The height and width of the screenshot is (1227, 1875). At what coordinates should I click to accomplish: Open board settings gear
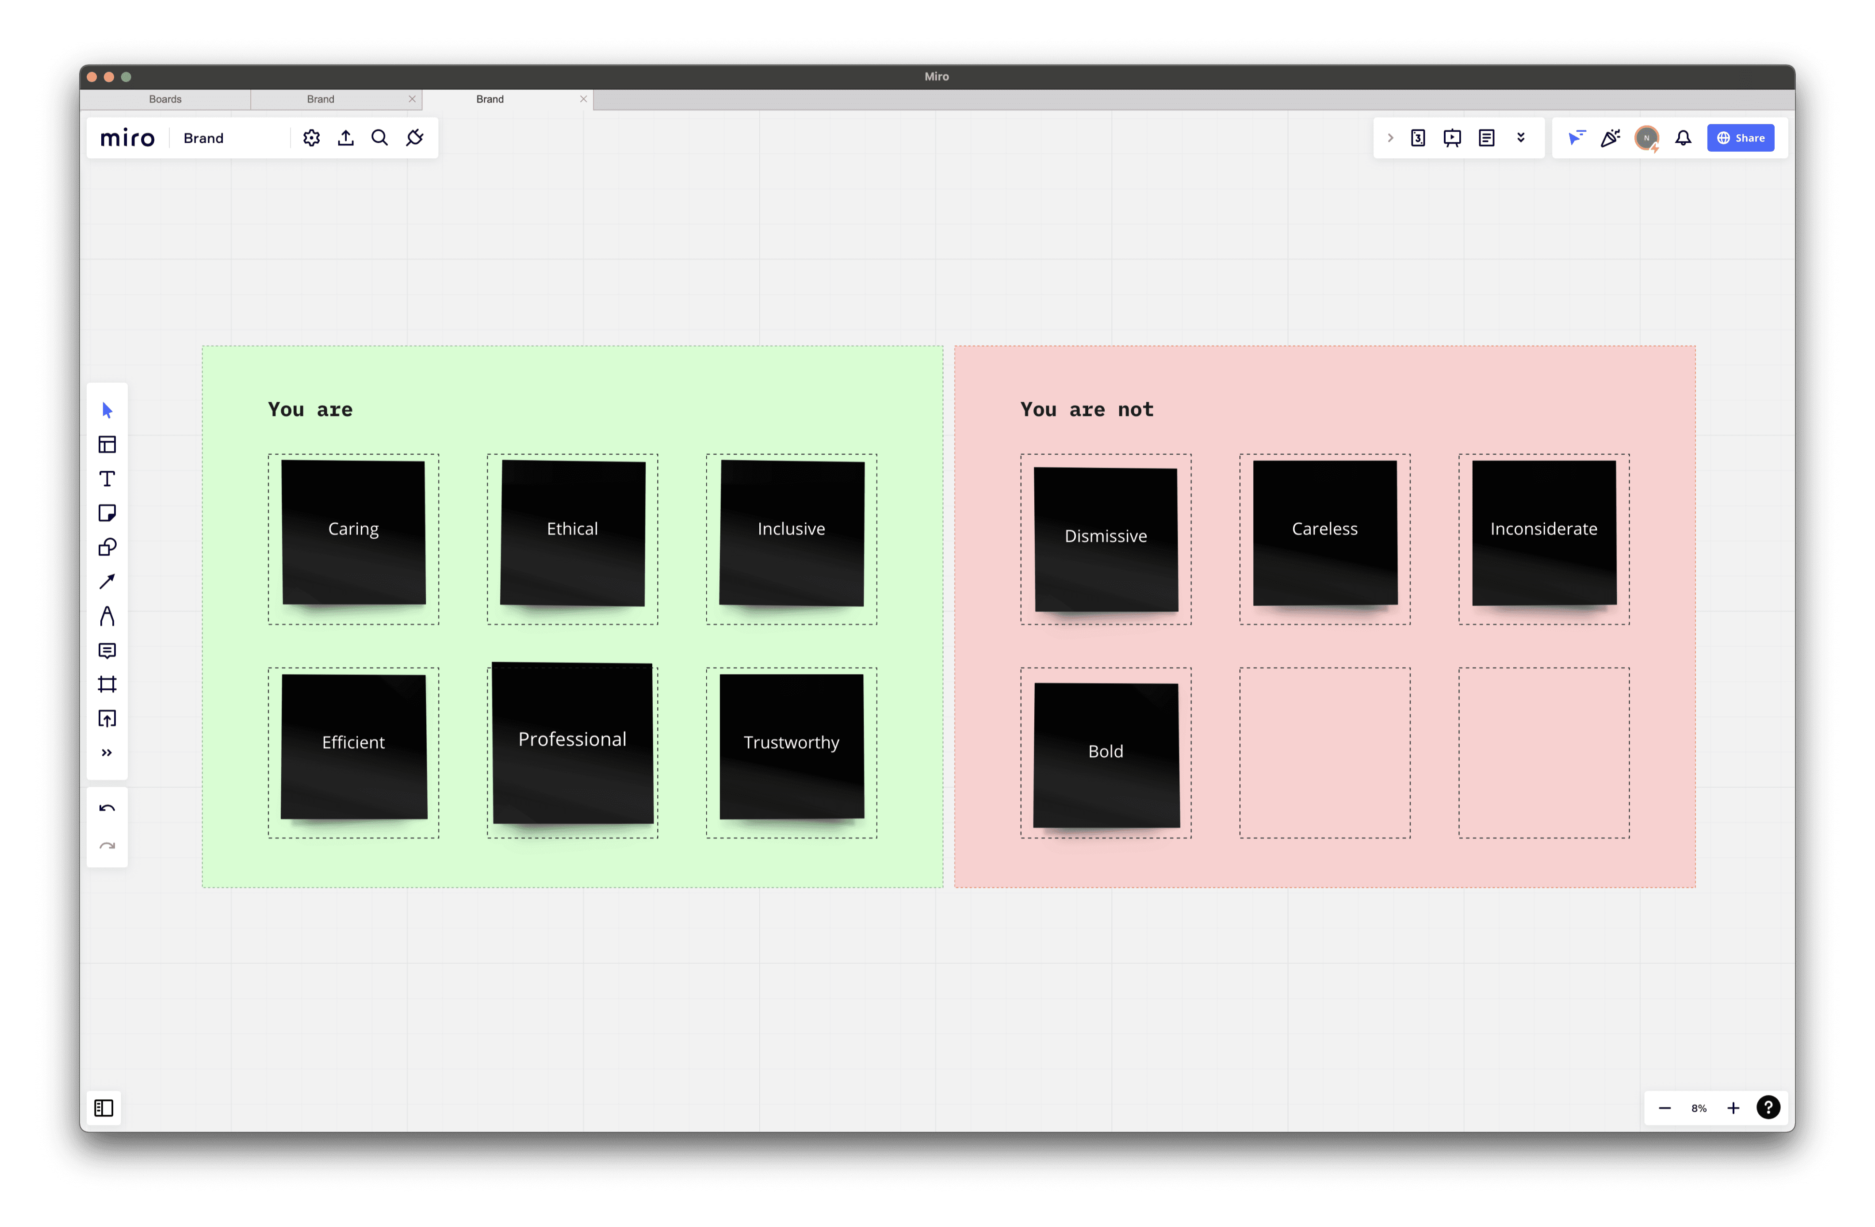tap(311, 138)
